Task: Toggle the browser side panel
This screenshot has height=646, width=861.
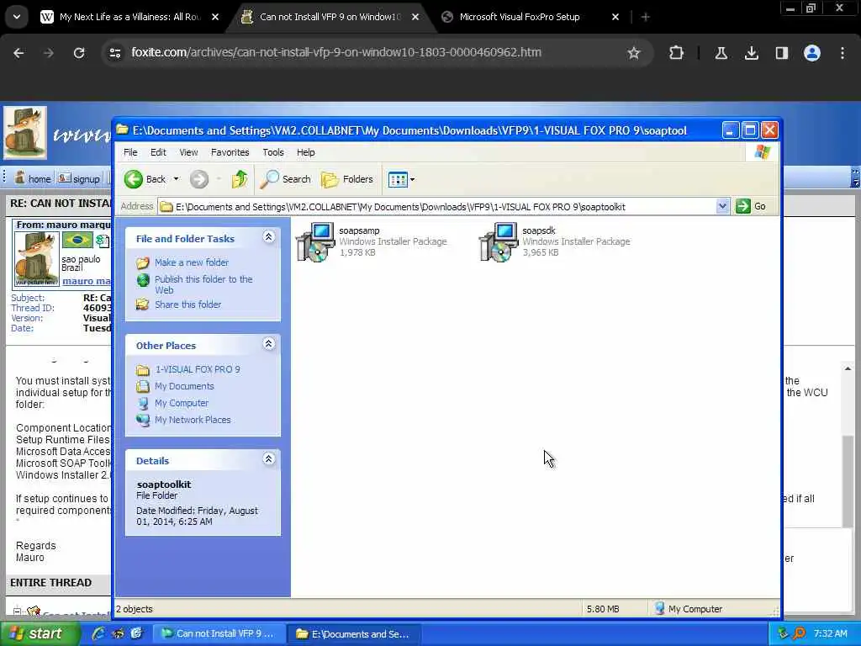Action: [x=782, y=53]
